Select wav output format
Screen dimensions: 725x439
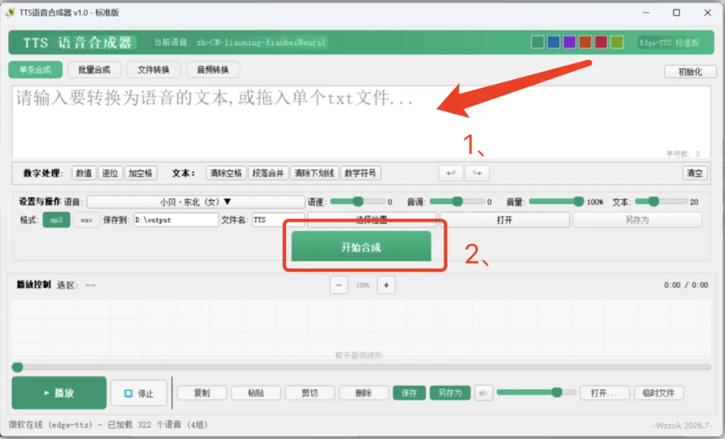tap(87, 220)
